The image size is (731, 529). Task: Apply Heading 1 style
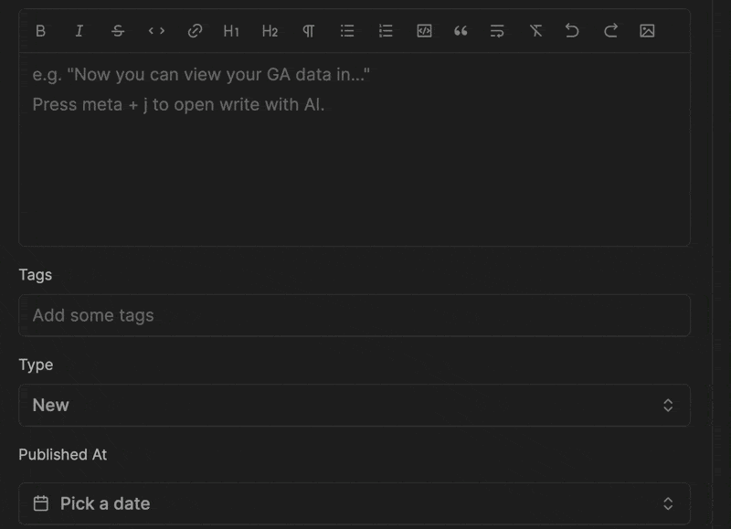pyautogui.click(x=231, y=31)
